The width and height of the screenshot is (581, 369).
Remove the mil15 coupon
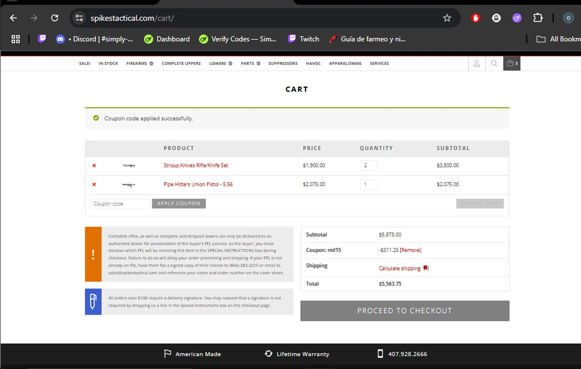click(411, 250)
